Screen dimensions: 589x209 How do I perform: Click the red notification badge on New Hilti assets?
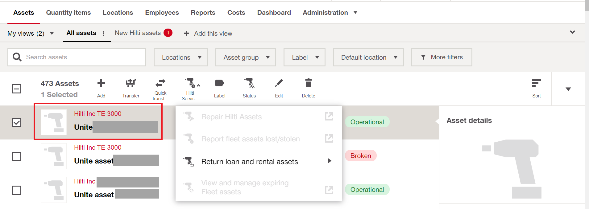168,33
